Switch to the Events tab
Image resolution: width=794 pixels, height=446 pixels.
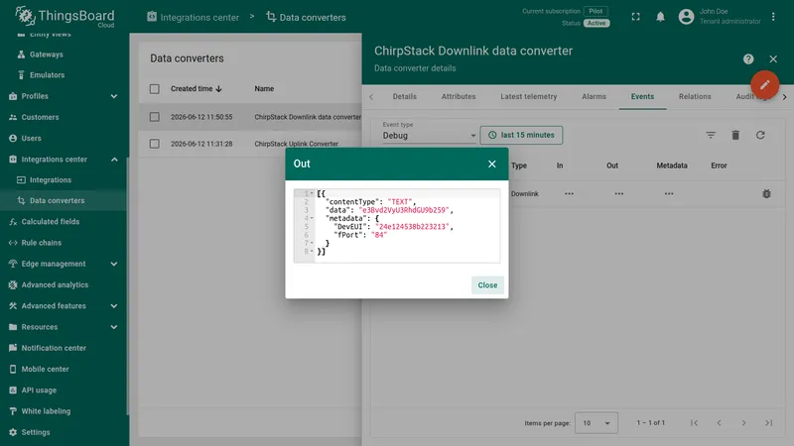tap(642, 96)
